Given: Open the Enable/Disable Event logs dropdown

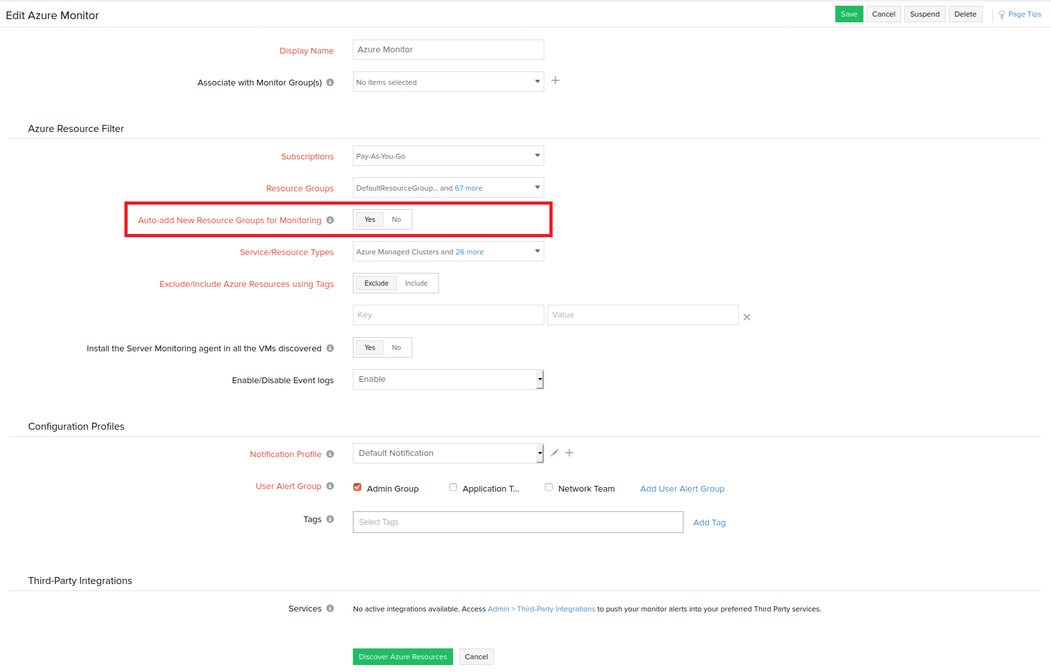Looking at the screenshot, I should [449, 379].
